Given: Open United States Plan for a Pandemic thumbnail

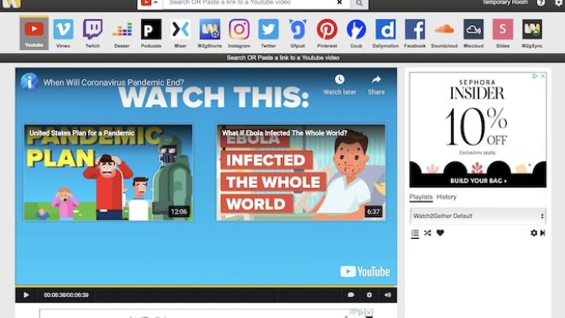Looking at the screenshot, I should [108, 173].
